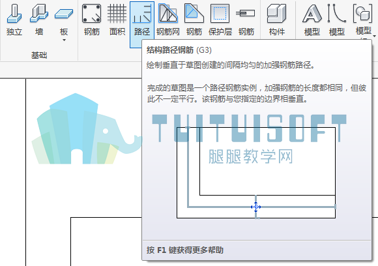Click the highlighted 路径 path reinforcement tool
The image size is (378, 266).
pos(142,24)
